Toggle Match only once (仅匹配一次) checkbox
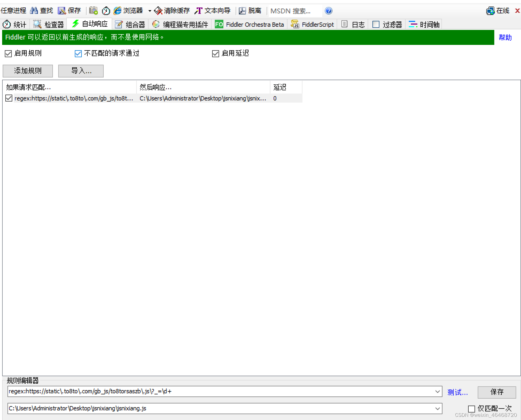Image resolution: width=521 pixels, height=420 pixels. tap(471, 409)
